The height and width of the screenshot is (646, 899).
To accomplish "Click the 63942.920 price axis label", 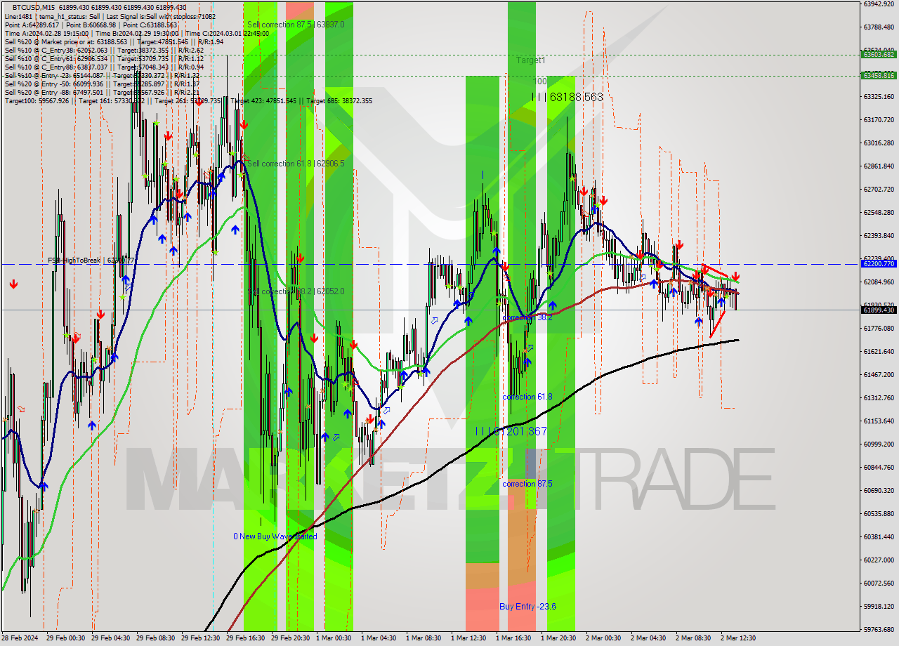I will click(x=879, y=4).
